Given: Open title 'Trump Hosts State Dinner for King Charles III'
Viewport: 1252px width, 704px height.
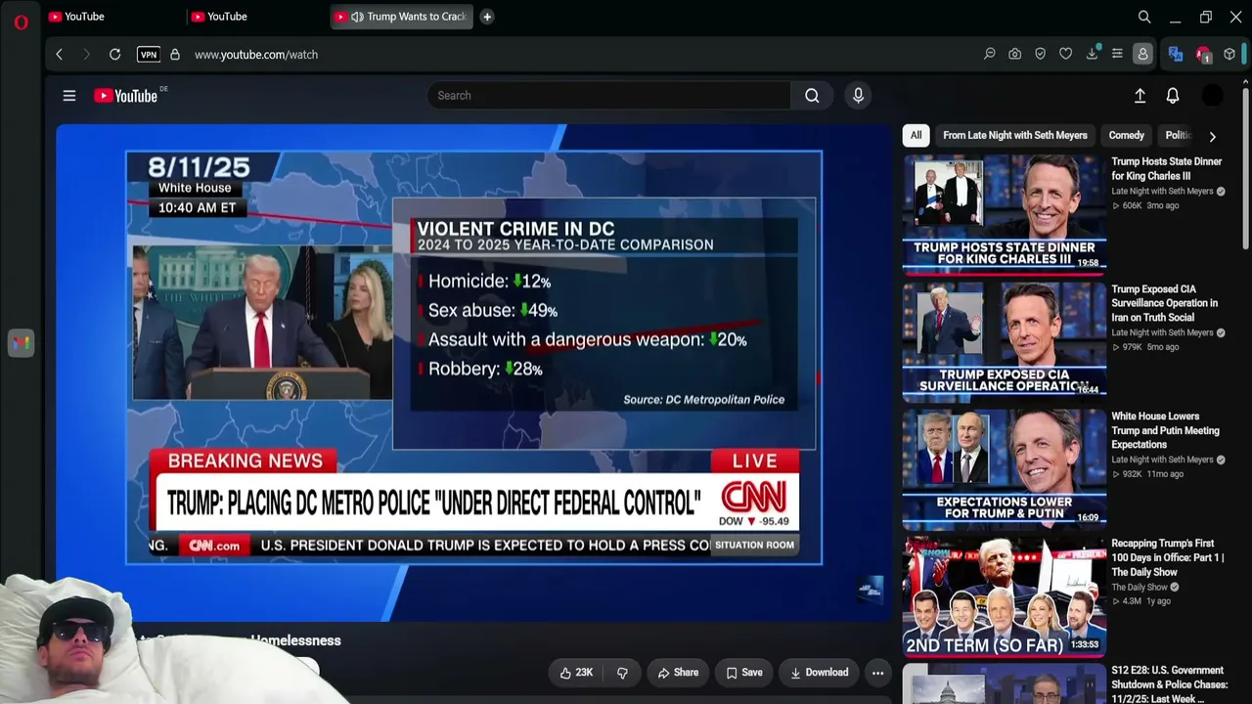Looking at the screenshot, I should click(x=1167, y=169).
